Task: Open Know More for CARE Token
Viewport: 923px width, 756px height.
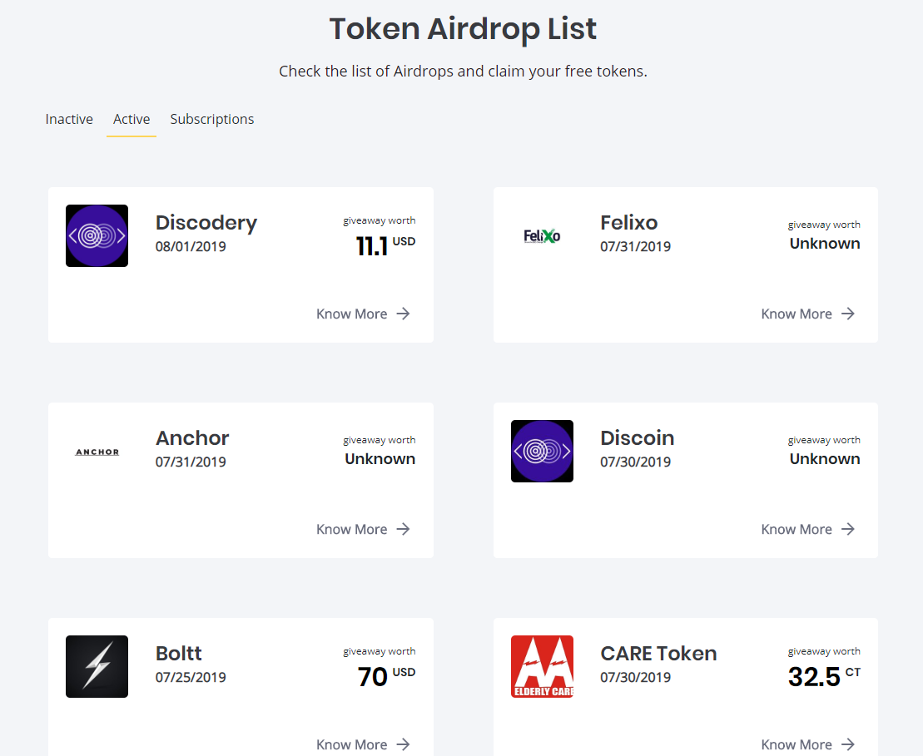Action: click(807, 744)
